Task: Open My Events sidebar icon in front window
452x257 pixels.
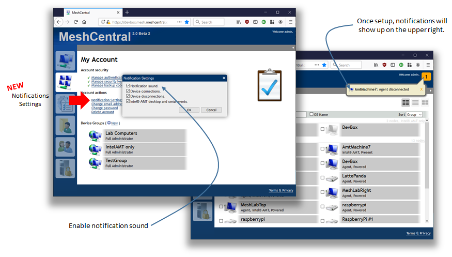Action: click(66, 104)
